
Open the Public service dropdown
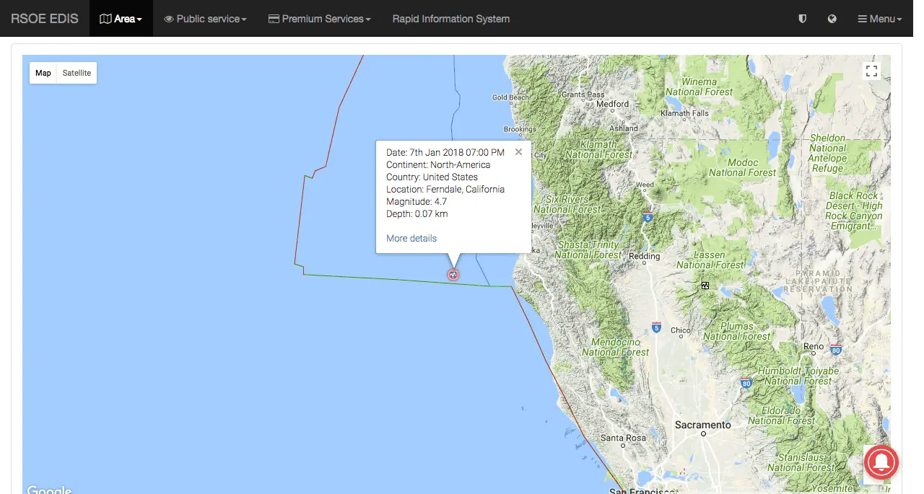tap(205, 19)
